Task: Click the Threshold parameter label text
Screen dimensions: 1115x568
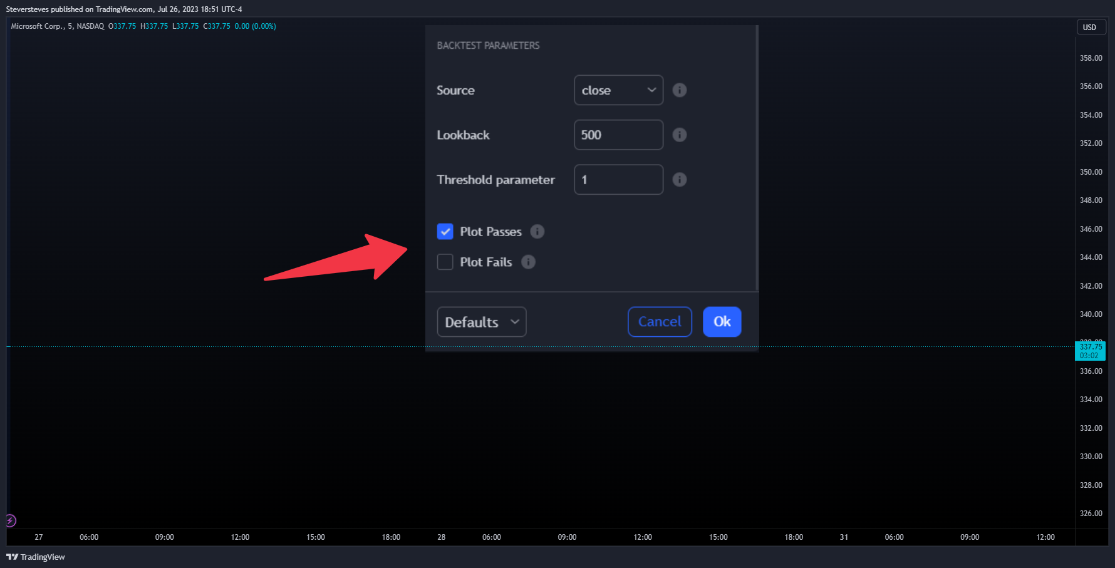Action: coord(496,180)
